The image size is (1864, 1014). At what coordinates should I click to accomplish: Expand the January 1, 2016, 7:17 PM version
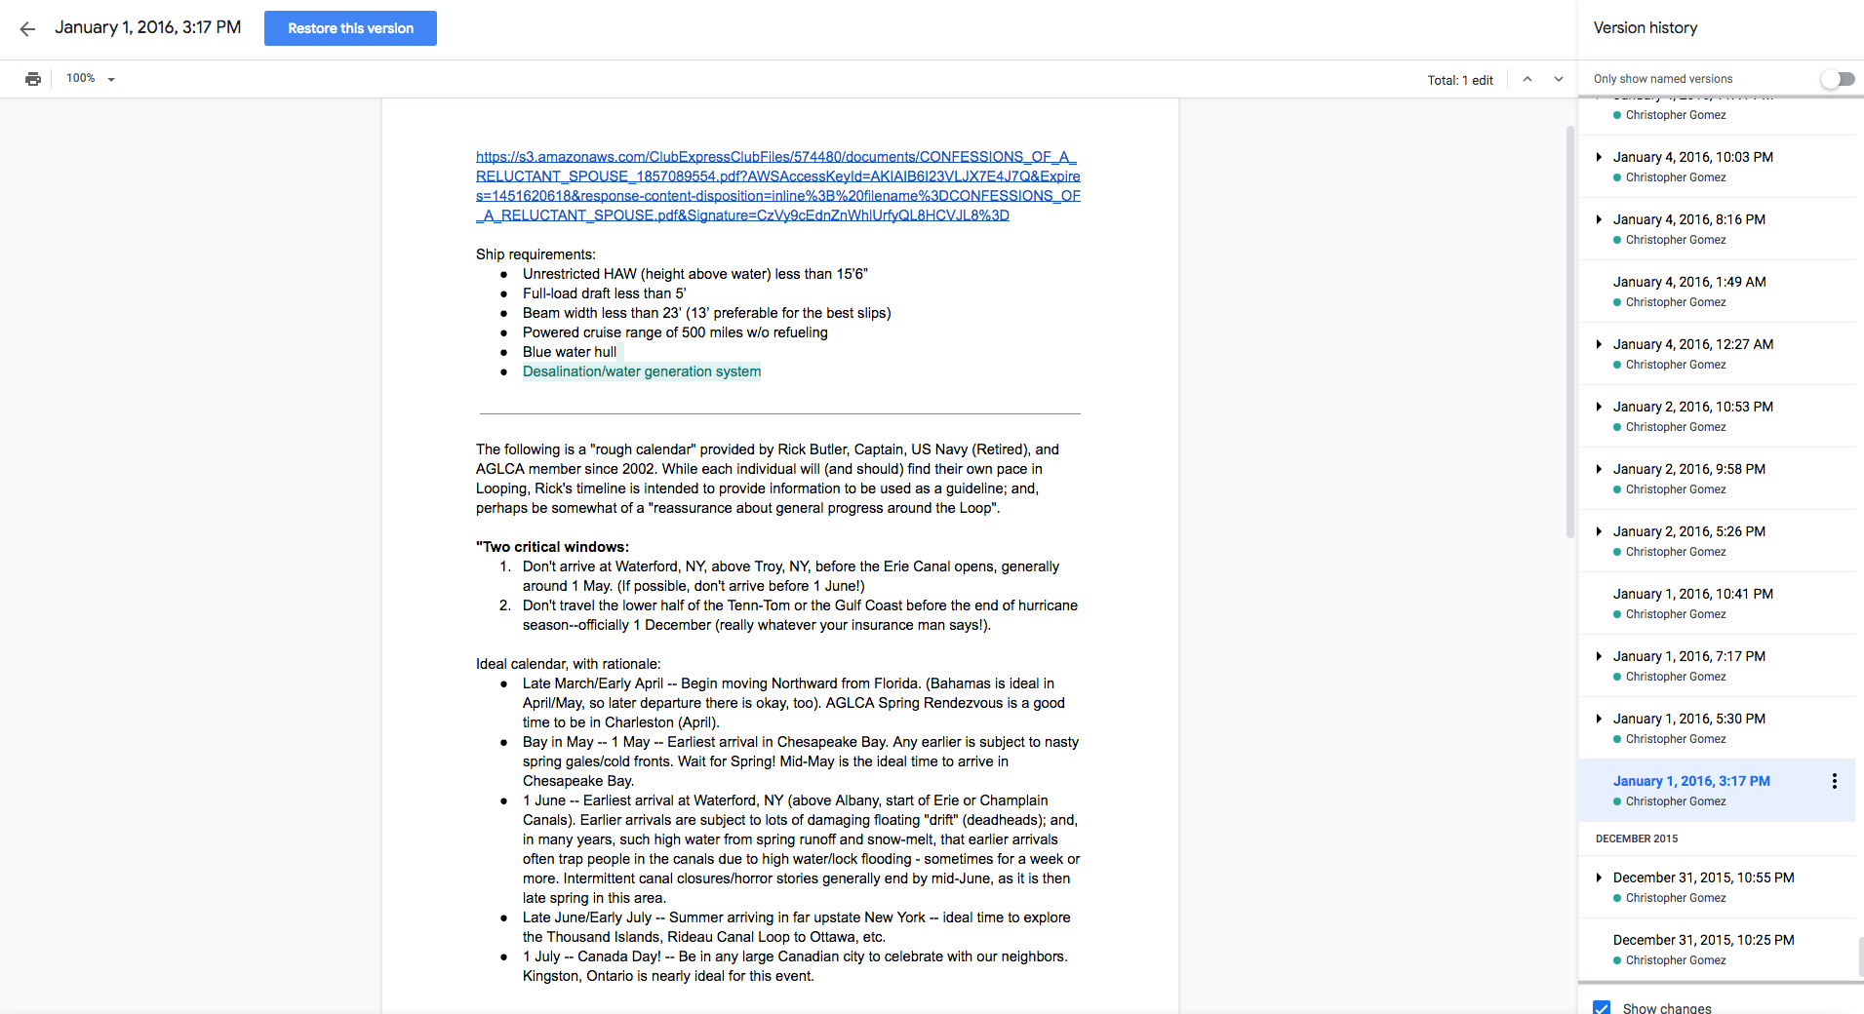[x=1599, y=656]
